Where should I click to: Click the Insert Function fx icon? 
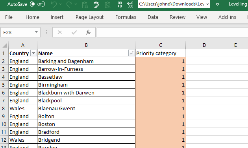tap(88, 32)
